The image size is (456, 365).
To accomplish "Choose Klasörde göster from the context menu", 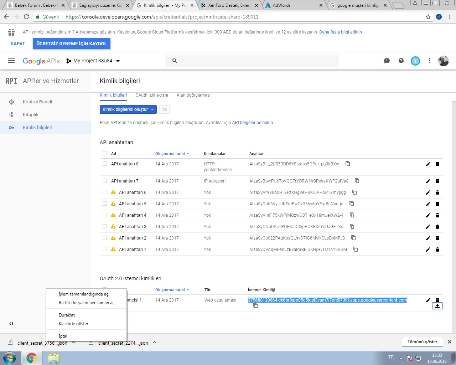I will pos(74,323).
